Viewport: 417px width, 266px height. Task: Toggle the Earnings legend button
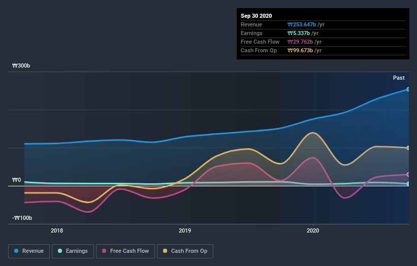tap(73, 251)
